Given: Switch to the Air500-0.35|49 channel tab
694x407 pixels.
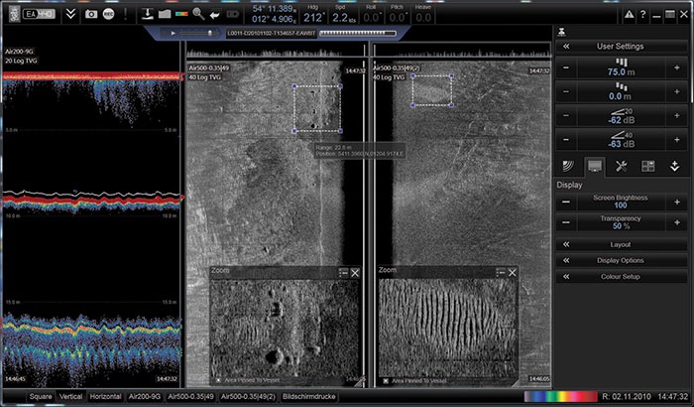Looking at the screenshot, I should 190,396.
